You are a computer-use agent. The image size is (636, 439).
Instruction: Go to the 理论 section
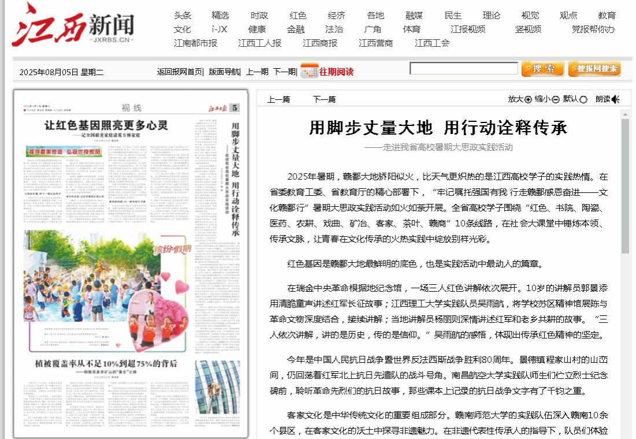click(x=491, y=16)
